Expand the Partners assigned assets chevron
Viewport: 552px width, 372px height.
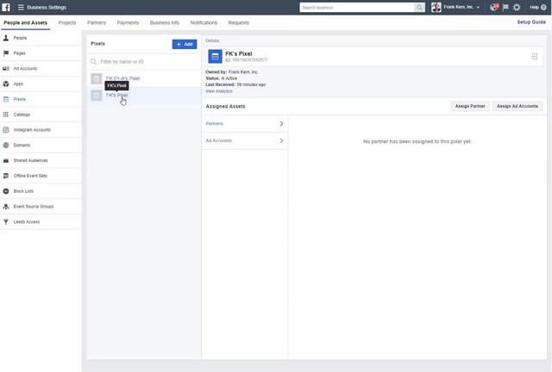pyautogui.click(x=281, y=124)
